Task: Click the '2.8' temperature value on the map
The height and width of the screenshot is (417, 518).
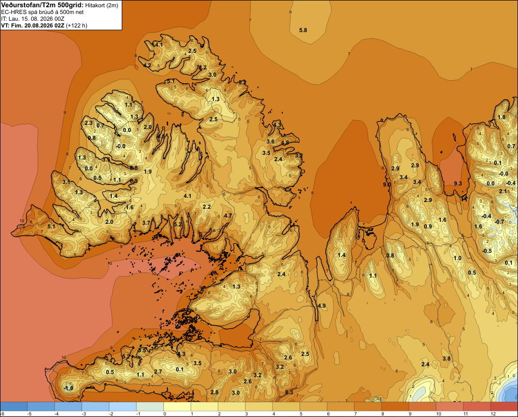Action: point(214,392)
